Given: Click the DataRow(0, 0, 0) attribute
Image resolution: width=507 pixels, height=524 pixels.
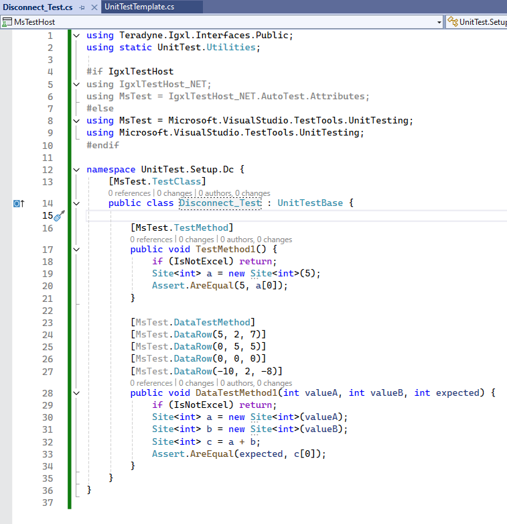Looking at the screenshot, I should click(198, 358).
